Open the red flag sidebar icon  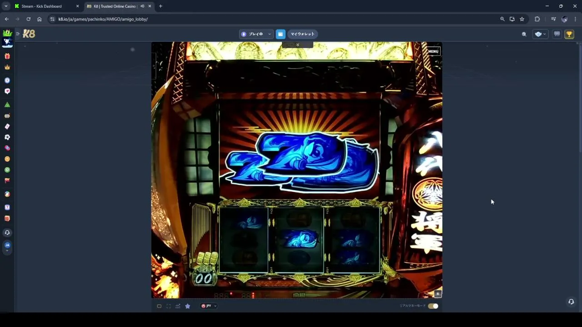[7, 180]
